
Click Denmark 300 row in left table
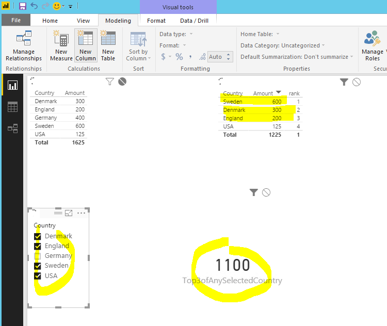(59, 101)
